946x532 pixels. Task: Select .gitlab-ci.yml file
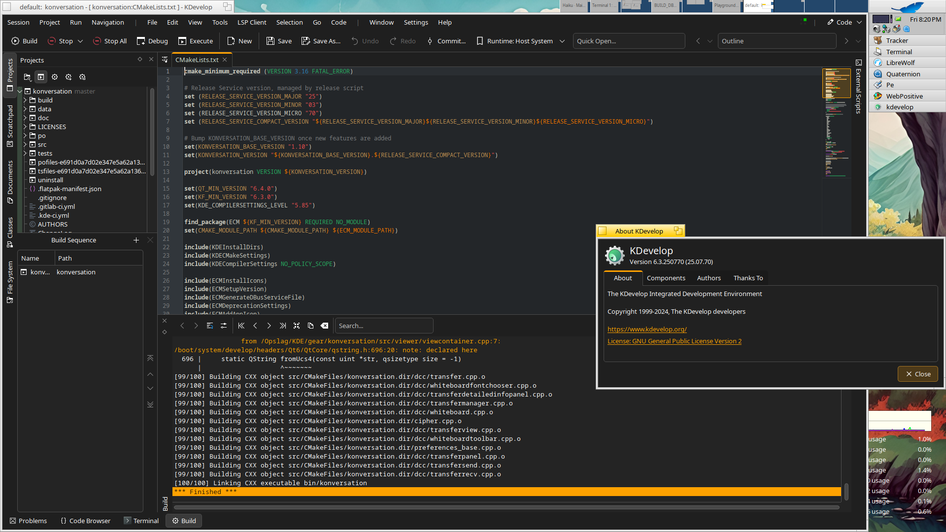(56, 206)
